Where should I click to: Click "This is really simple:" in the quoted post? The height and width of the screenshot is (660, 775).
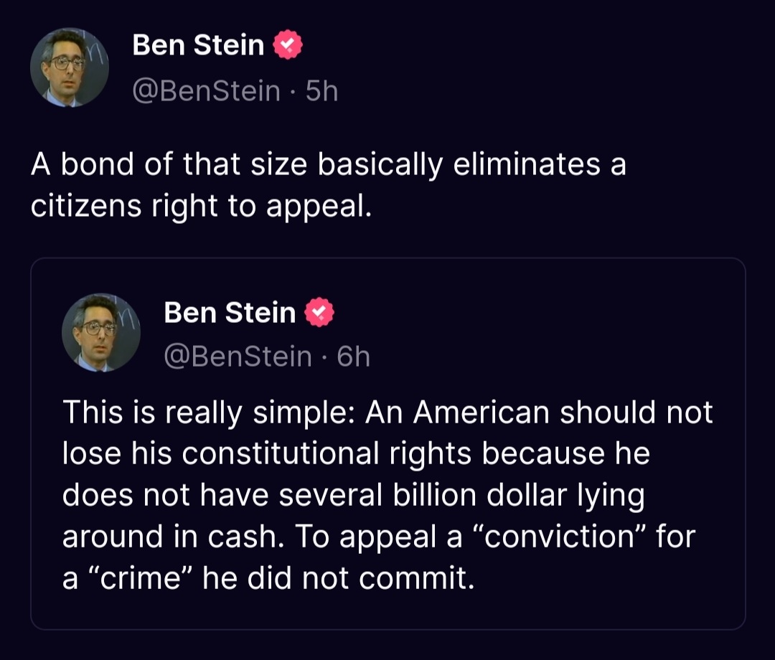click(208, 412)
